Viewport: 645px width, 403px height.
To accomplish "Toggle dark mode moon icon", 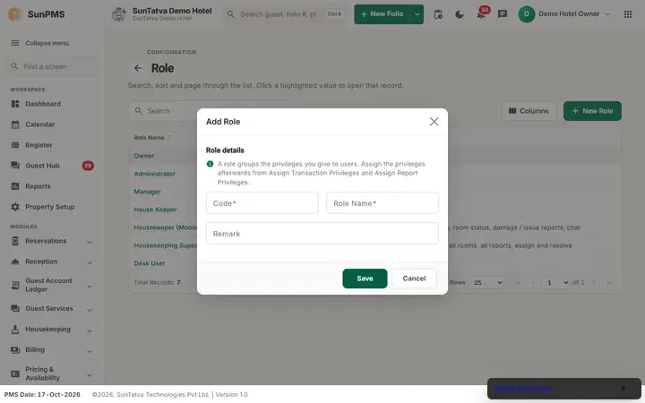I will pyautogui.click(x=460, y=14).
